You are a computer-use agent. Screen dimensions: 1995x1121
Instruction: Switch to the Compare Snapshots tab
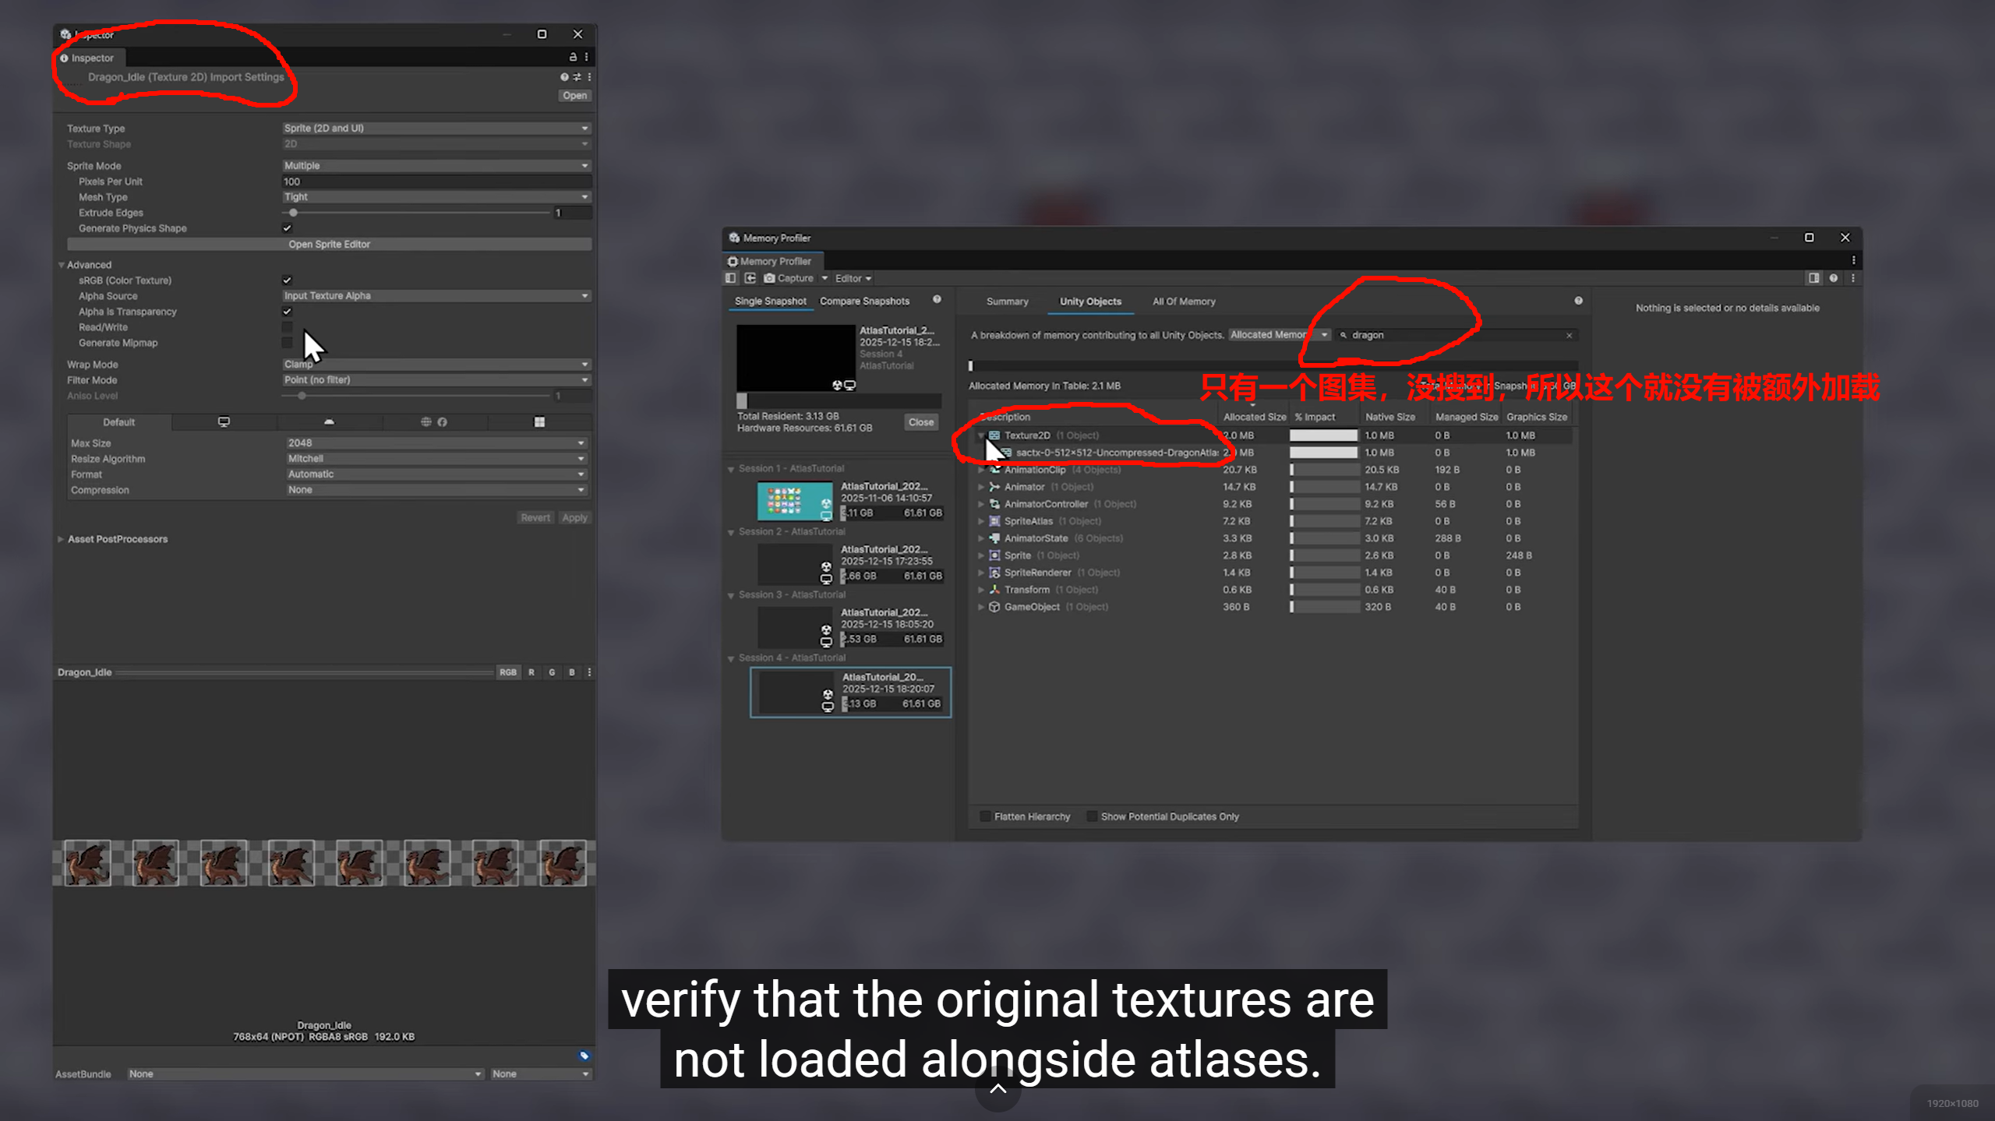[864, 301]
